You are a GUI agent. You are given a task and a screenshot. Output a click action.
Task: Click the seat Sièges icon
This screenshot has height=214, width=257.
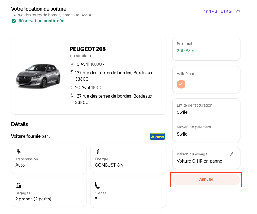tap(97, 185)
